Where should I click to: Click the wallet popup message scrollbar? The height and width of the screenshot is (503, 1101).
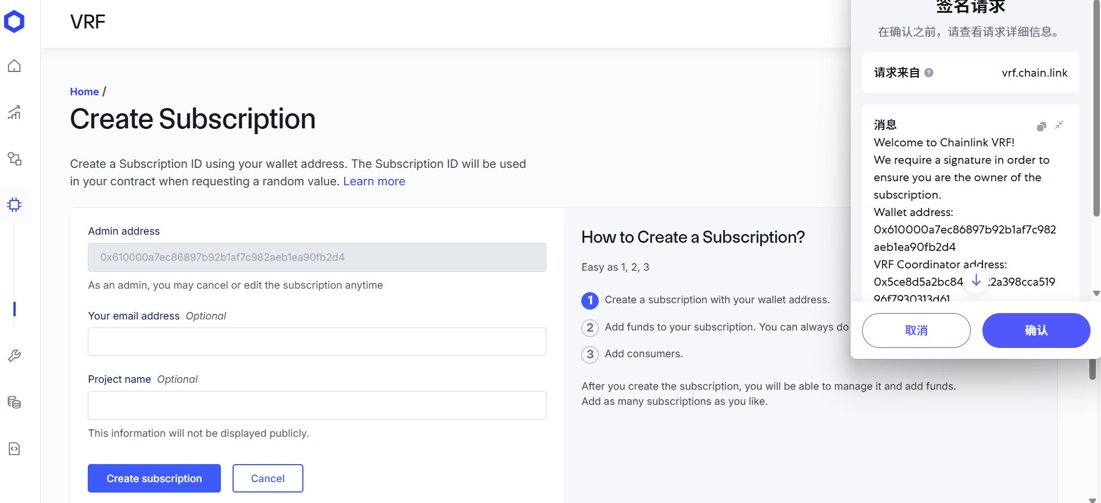(x=1096, y=109)
